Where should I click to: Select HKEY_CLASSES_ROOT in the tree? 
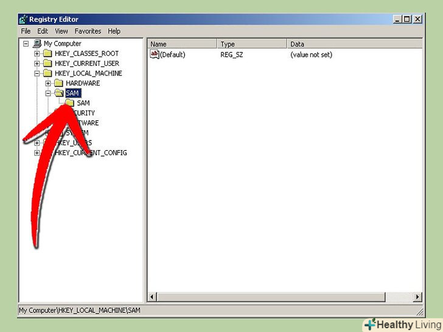(86, 54)
